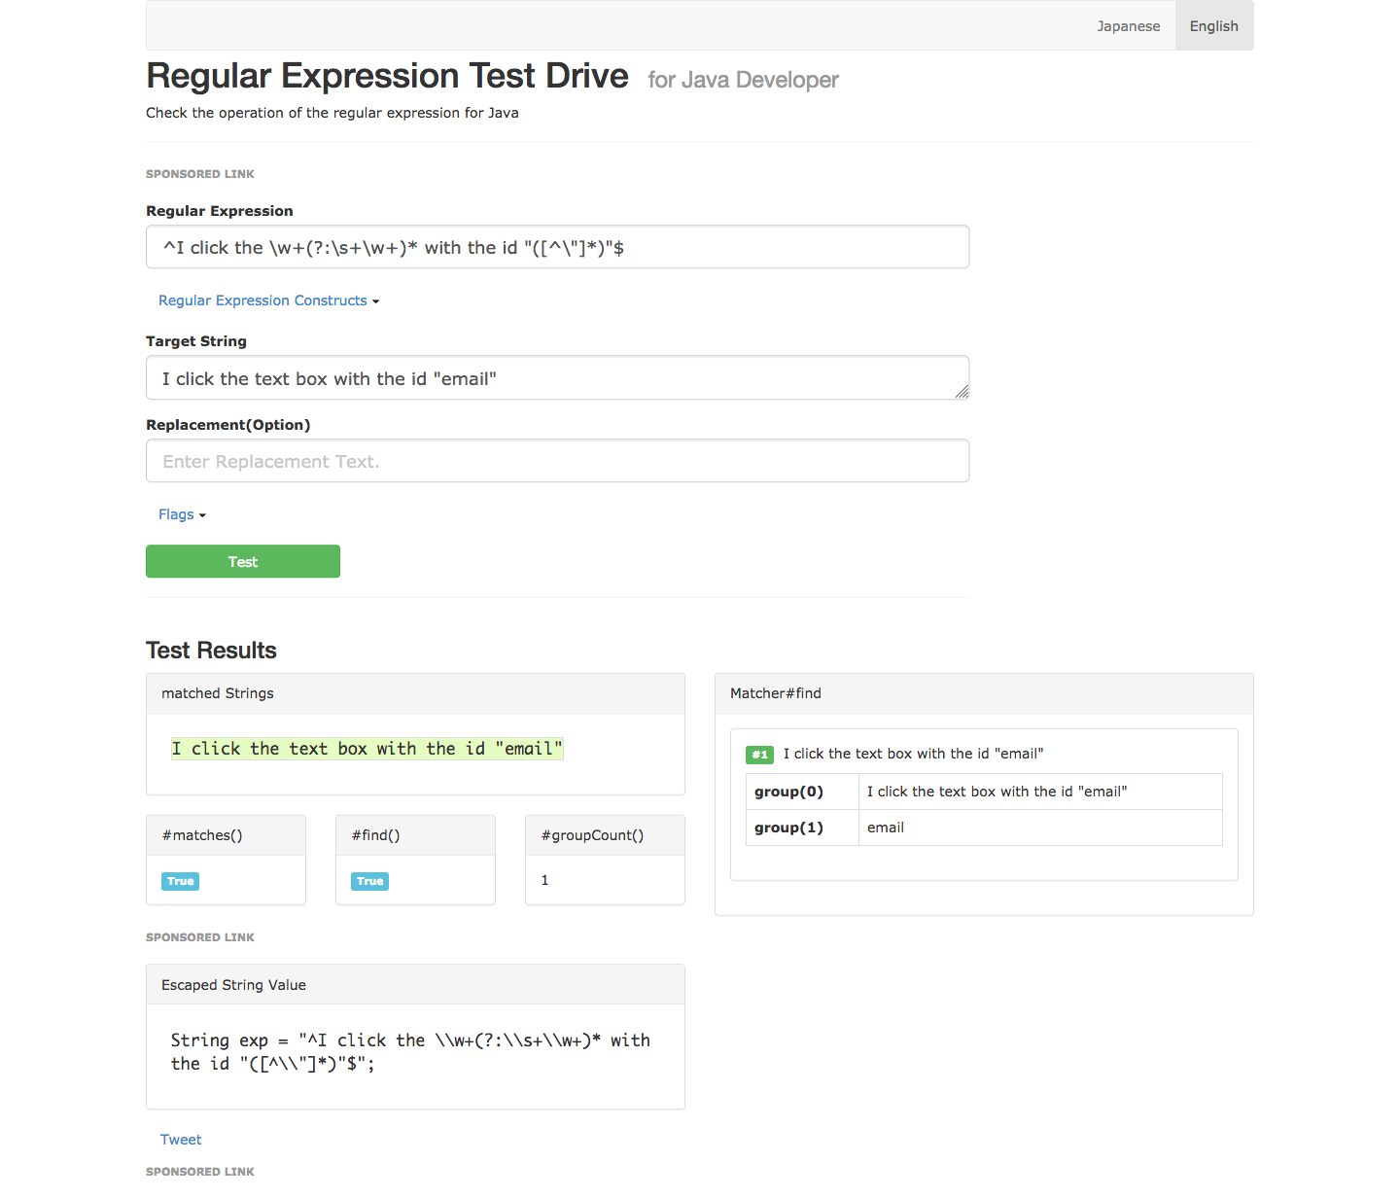The height and width of the screenshot is (1198, 1400).
Task: Click the Escaped String Value code
Action: pos(410,1052)
